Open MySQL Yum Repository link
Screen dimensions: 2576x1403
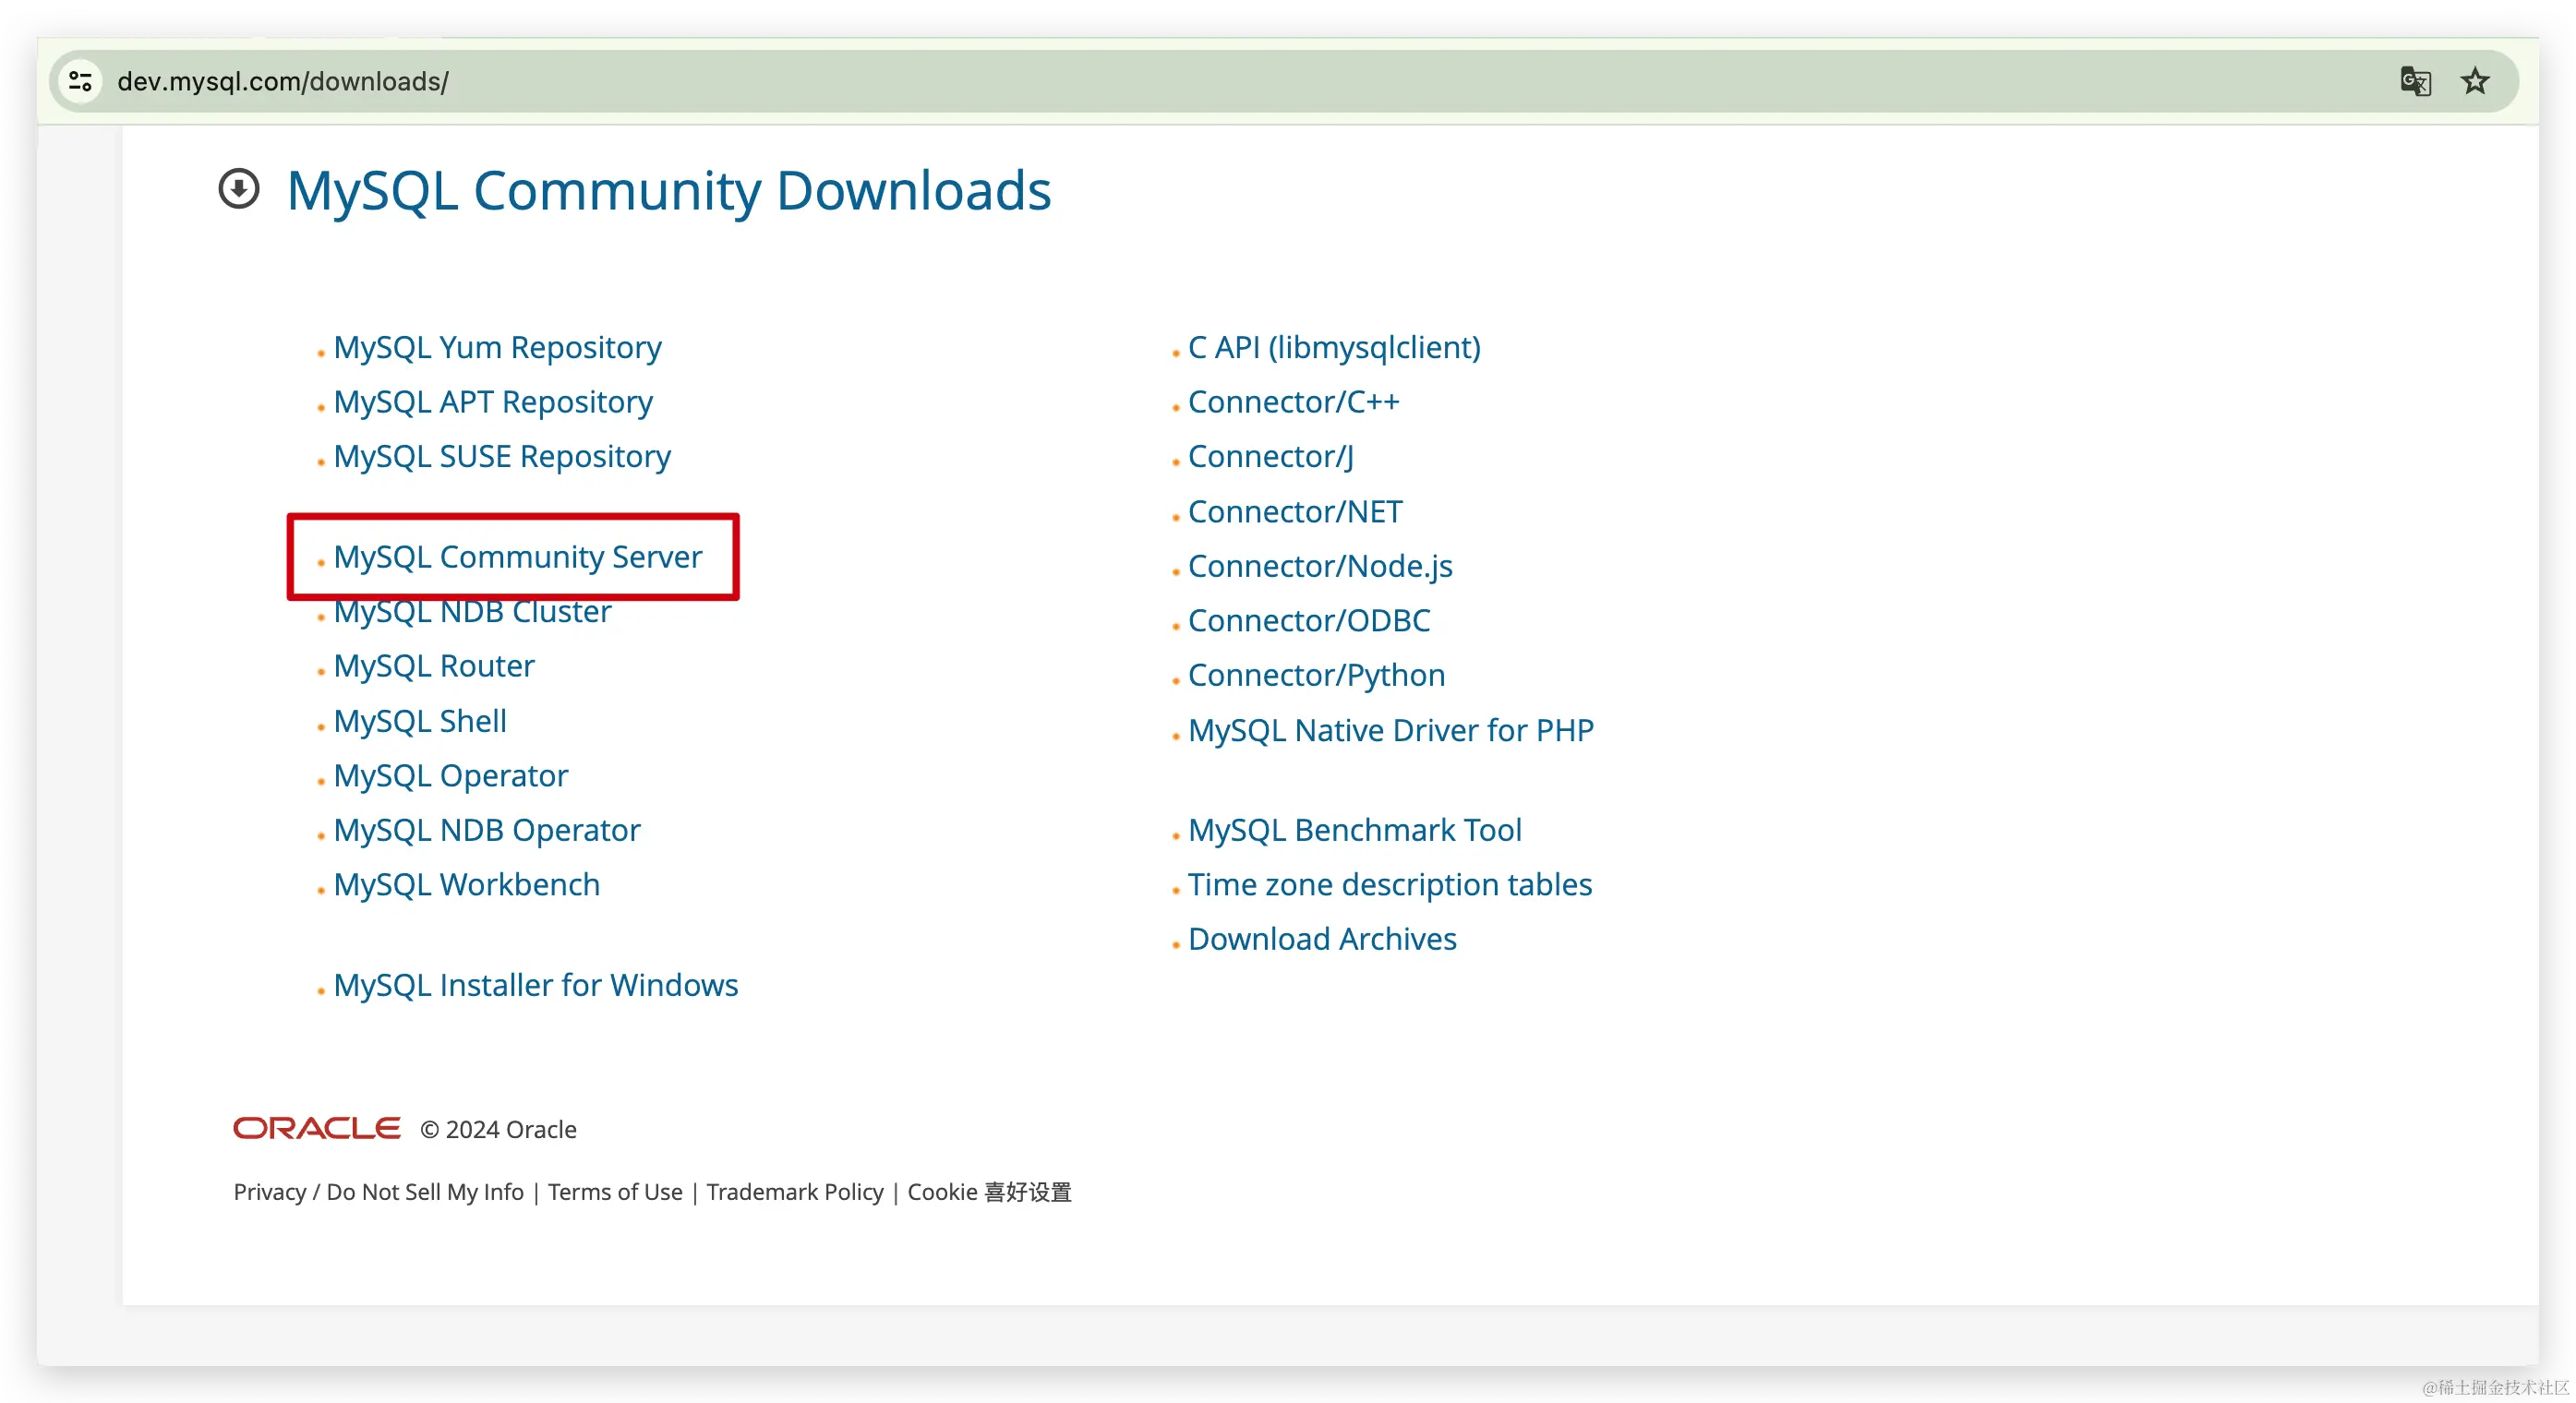pos(497,347)
